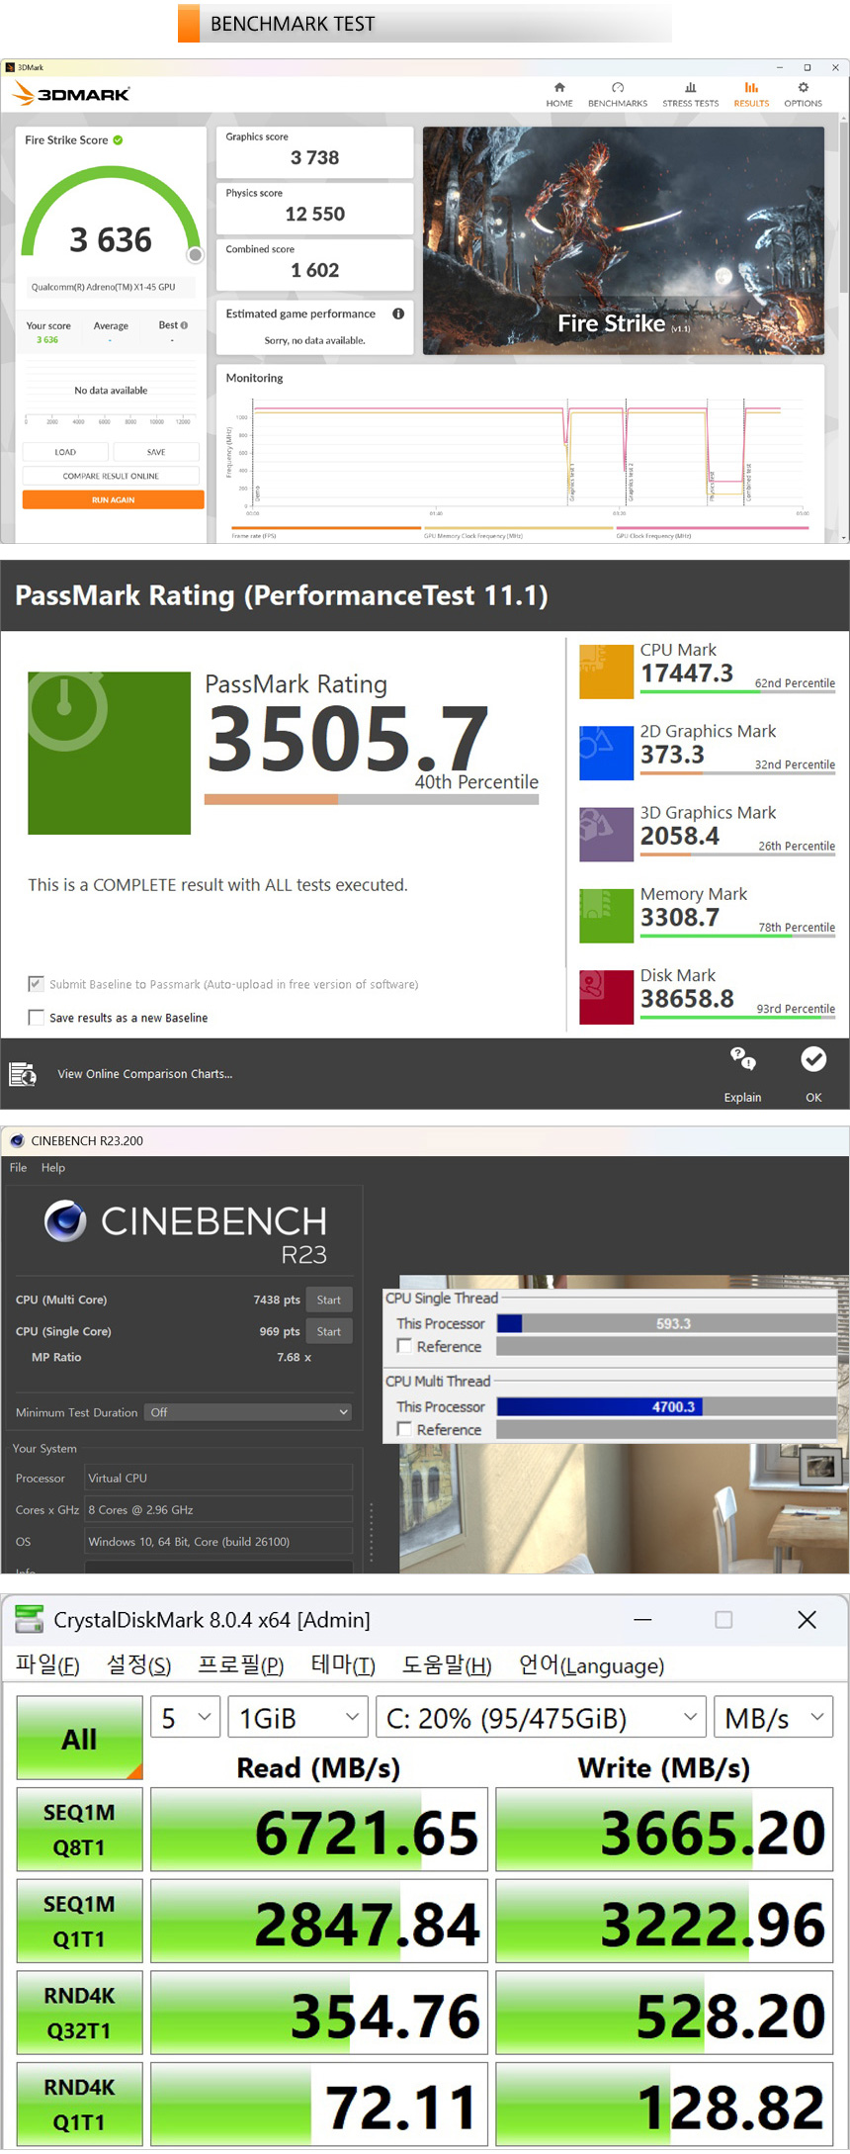Viewport: 850px width, 2154px height.
Task: Tick the CPU Multi Thread Reference checkbox
Action: [x=404, y=1429]
